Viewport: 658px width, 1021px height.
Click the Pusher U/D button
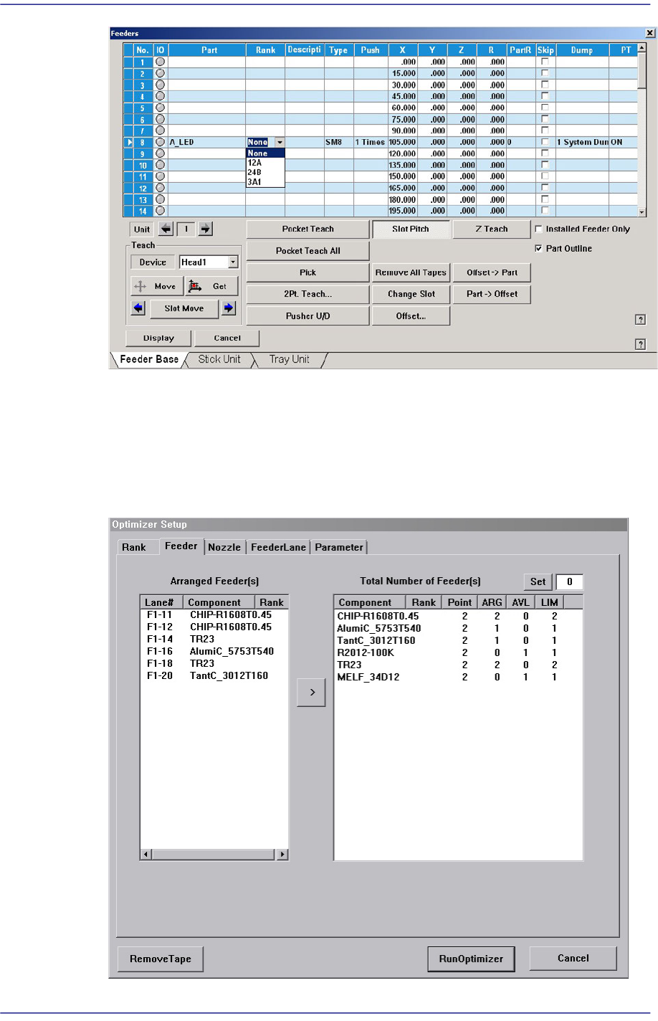pyautogui.click(x=308, y=316)
